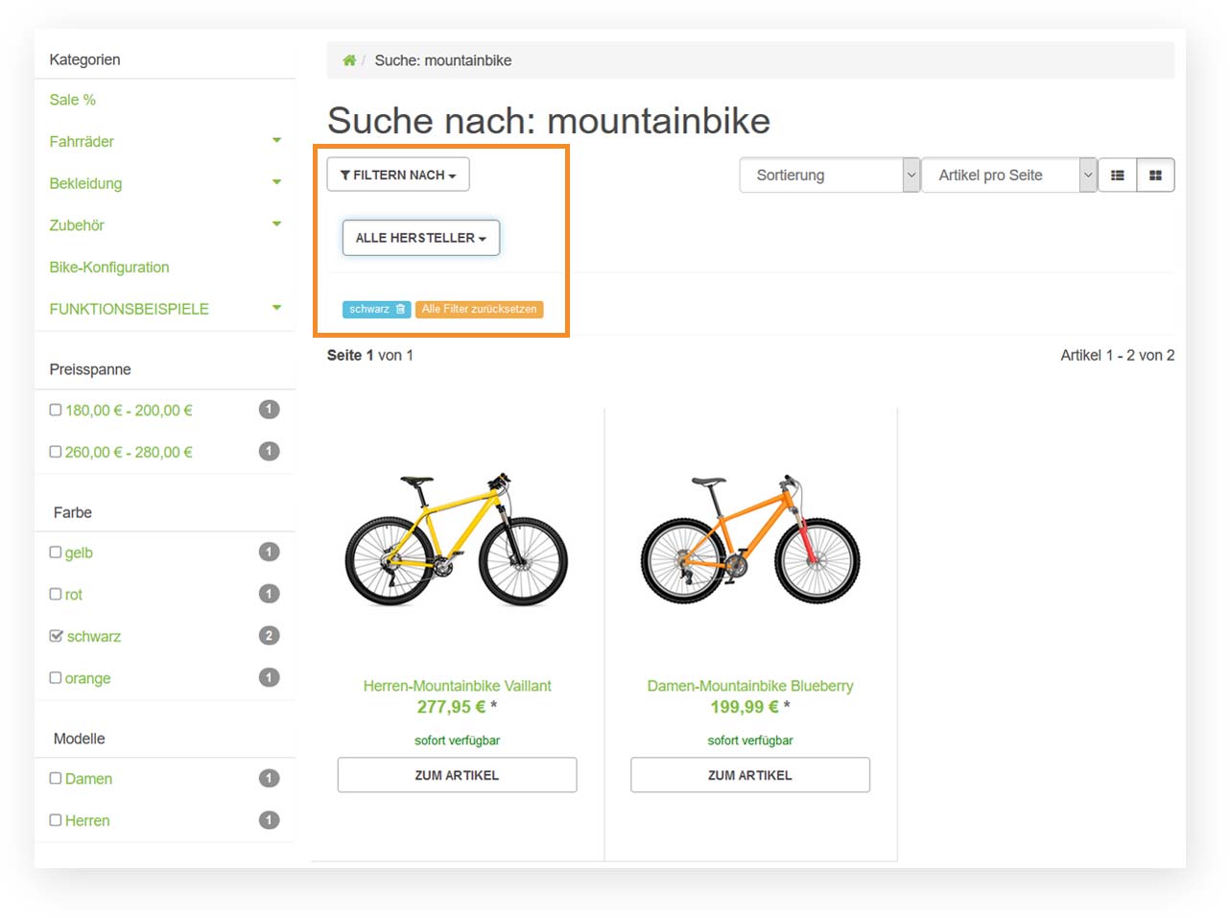Switch to grid view layout icon
1230x918 pixels.
[1155, 176]
